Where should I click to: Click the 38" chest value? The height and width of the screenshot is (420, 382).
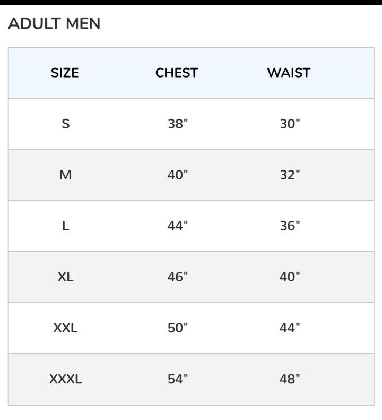(178, 124)
